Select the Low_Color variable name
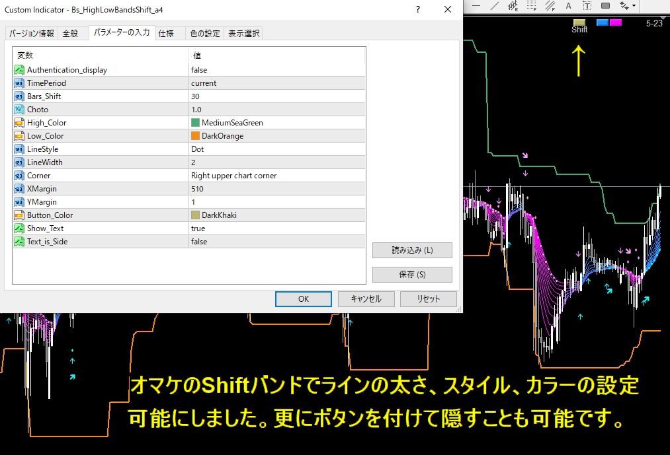670x455 pixels. pyautogui.click(x=45, y=136)
